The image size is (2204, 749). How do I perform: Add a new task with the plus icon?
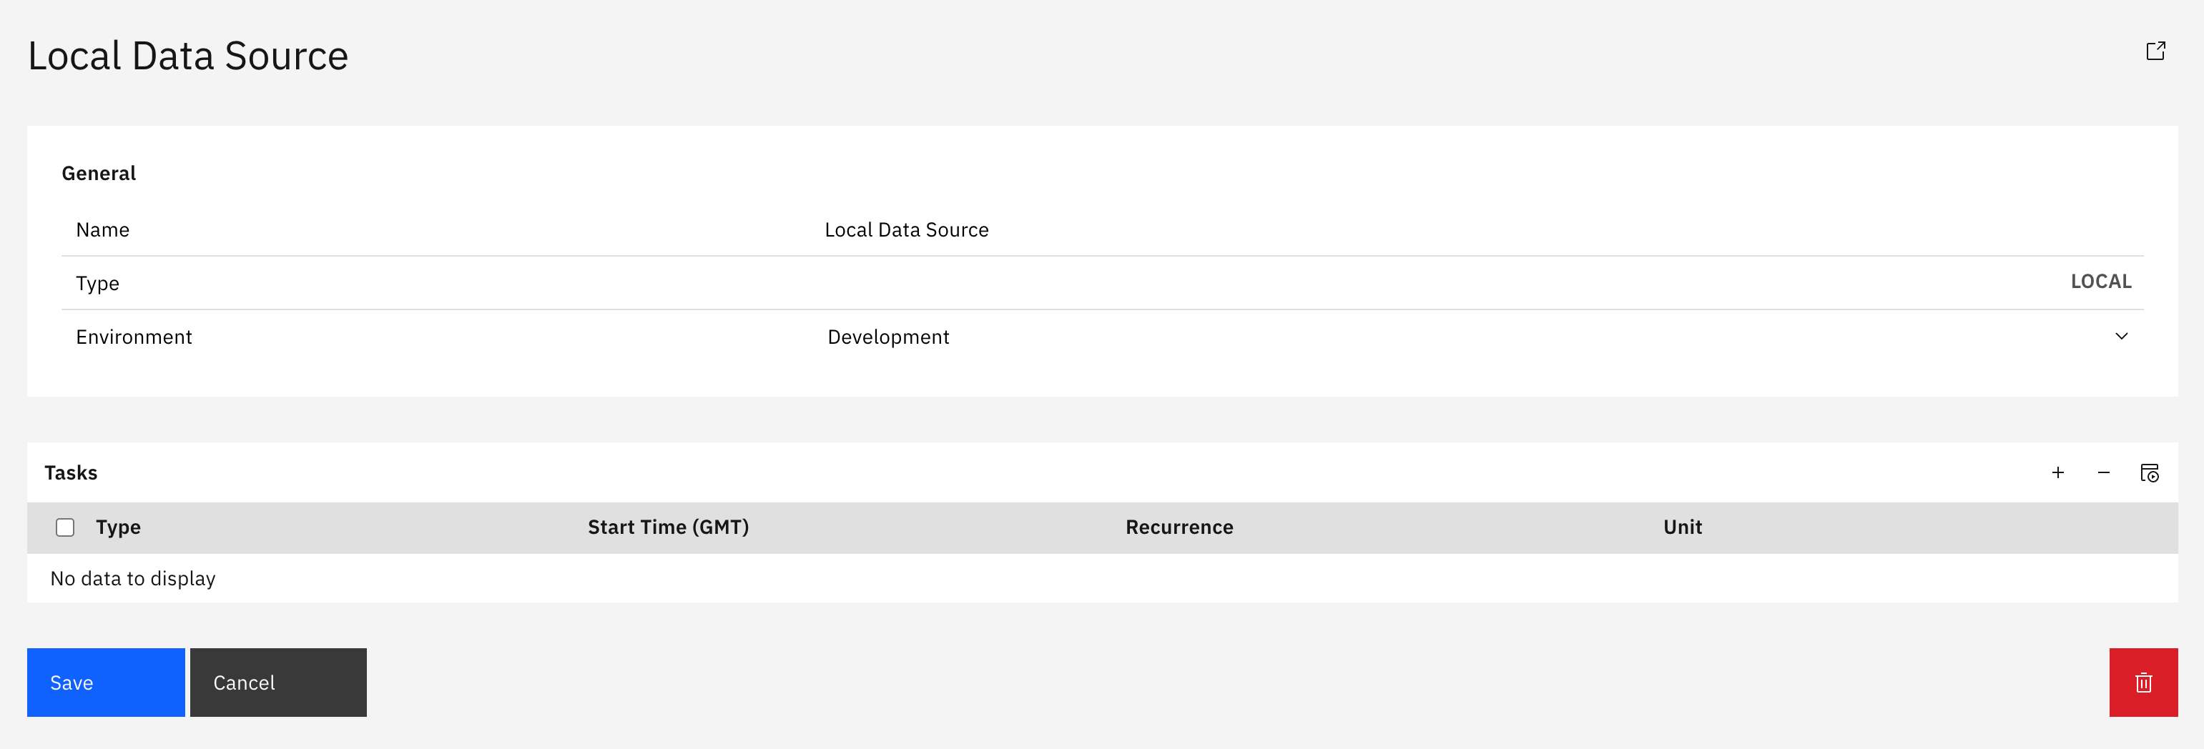pyautogui.click(x=2057, y=473)
